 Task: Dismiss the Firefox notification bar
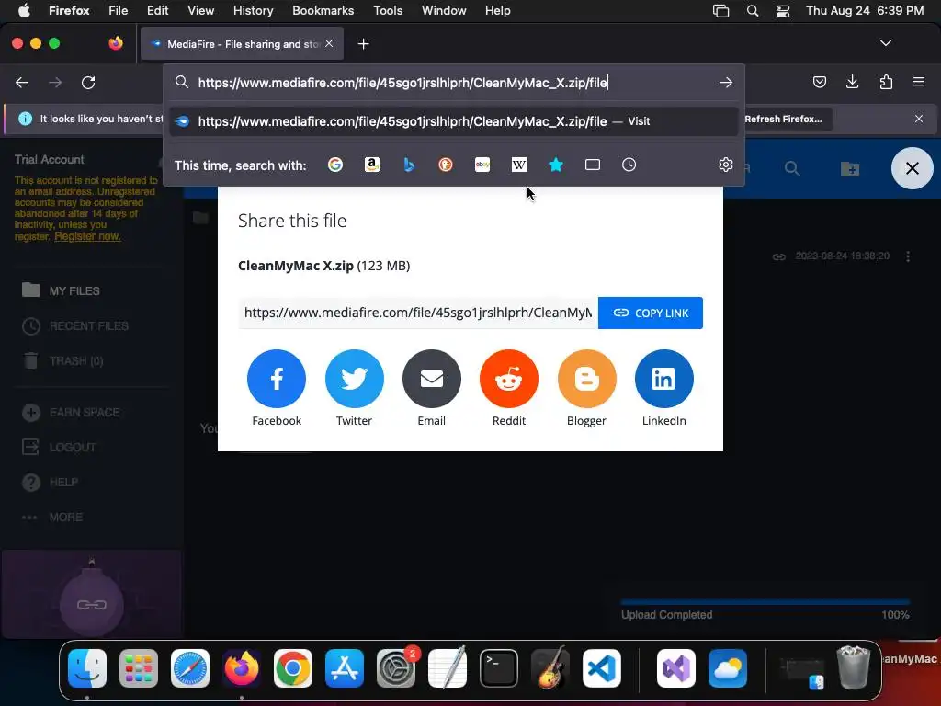(x=919, y=119)
